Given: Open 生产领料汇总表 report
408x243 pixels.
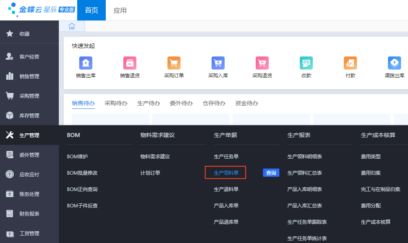Looking at the screenshot, I should click(x=304, y=173).
